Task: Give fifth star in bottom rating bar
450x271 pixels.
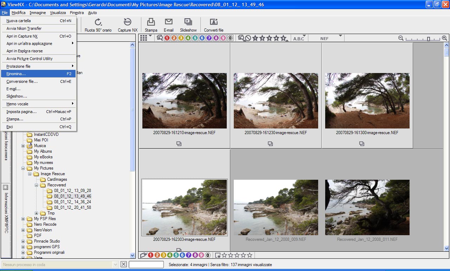Action: point(250,255)
